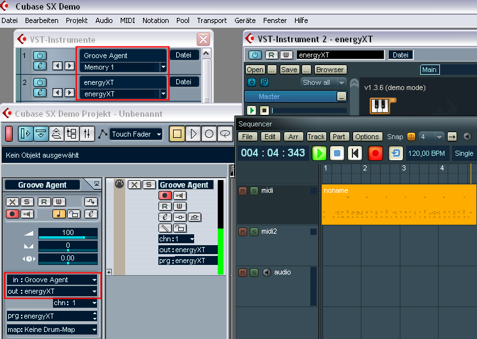
Task: Click Sequencer green play button
Action: 319,153
